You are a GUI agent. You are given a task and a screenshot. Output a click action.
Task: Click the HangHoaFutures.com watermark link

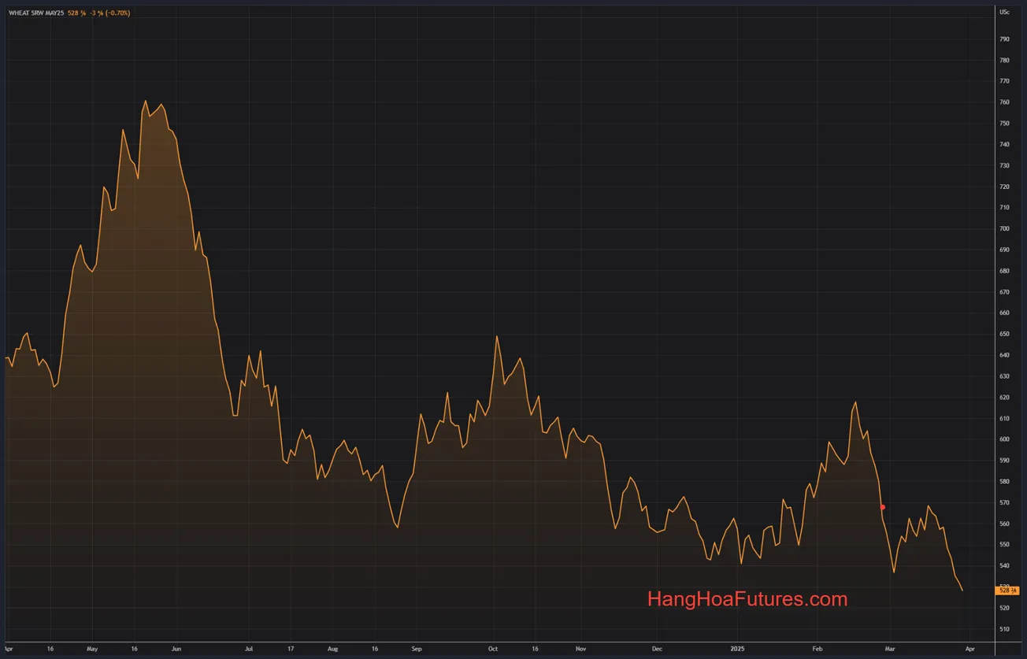coord(747,599)
